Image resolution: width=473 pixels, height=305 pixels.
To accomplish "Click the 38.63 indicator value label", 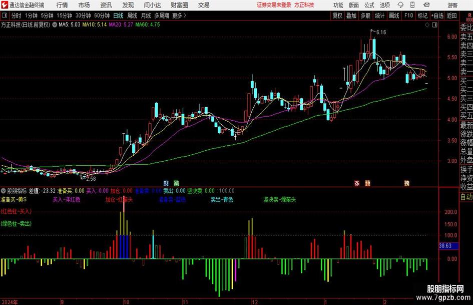I will tap(445, 246).
